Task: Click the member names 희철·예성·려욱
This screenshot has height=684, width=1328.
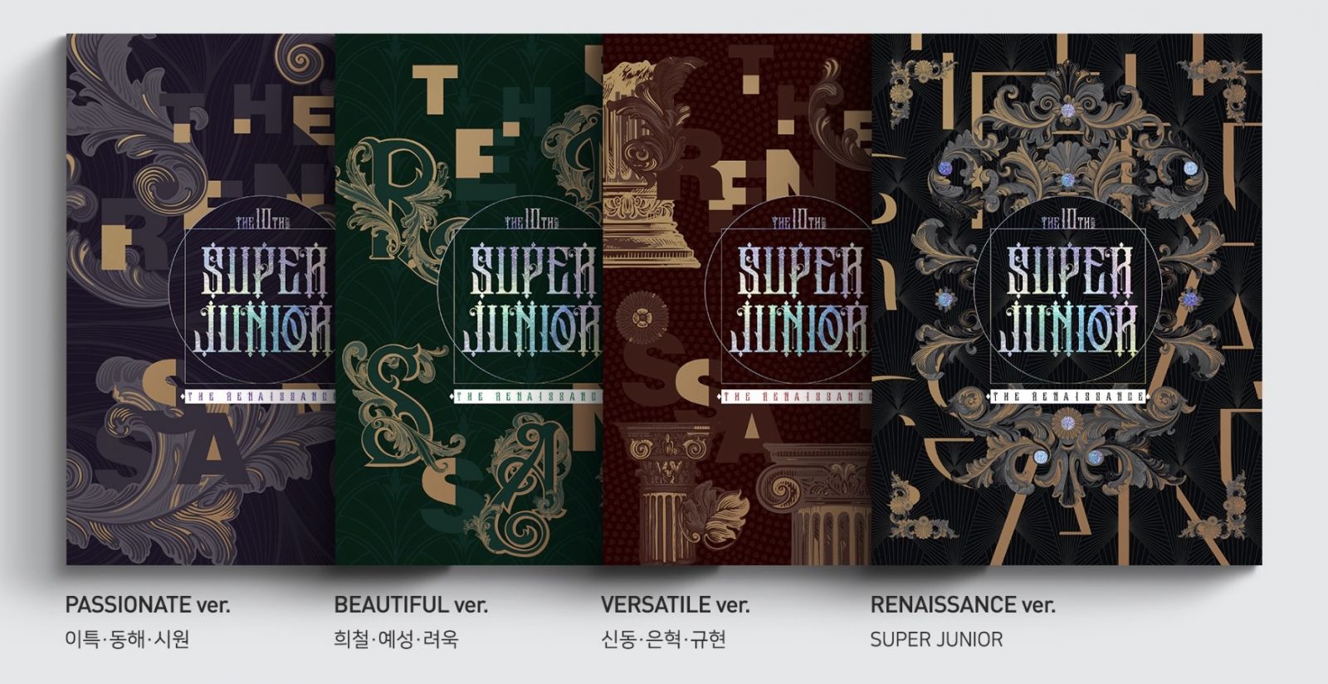Action: click(x=396, y=639)
